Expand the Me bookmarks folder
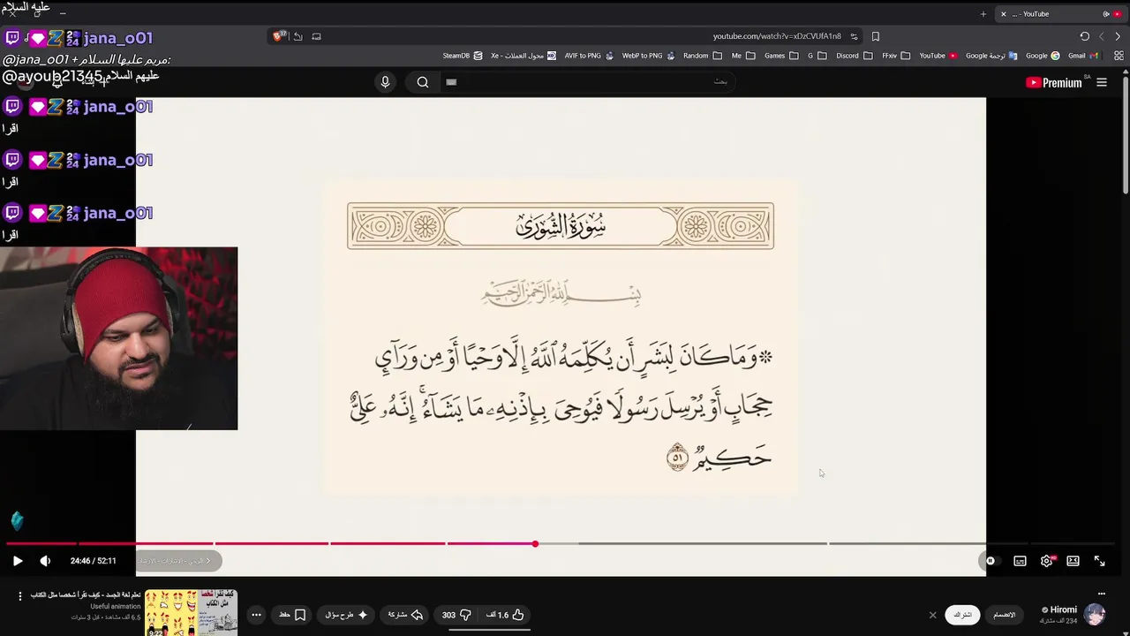This screenshot has height=636, width=1130. pyautogui.click(x=742, y=55)
